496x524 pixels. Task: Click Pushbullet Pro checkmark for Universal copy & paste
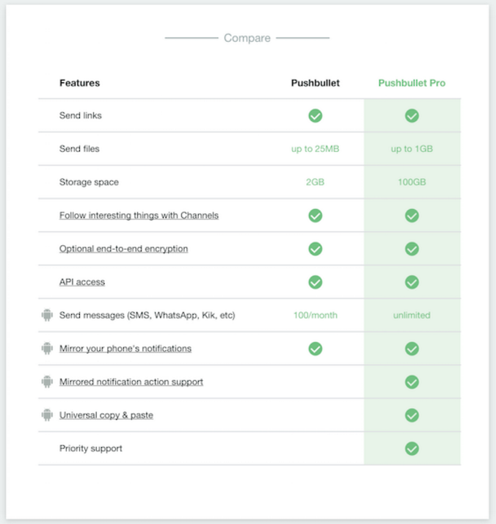pos(412,415)
